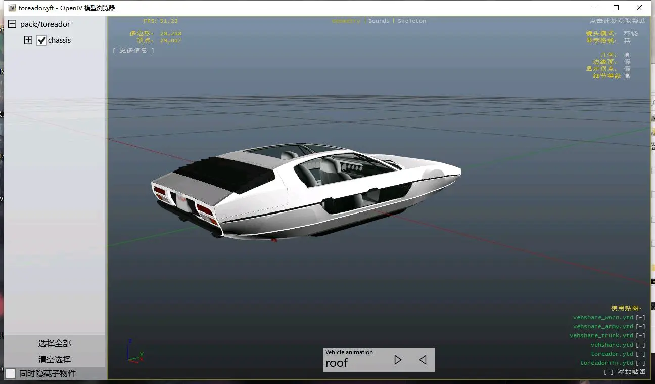
Task: Click the 顶点 29,017 vertex count
Action: point(159,40)
